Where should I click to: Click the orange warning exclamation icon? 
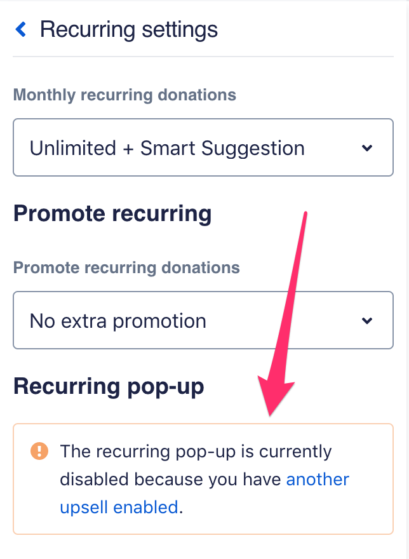39,452
